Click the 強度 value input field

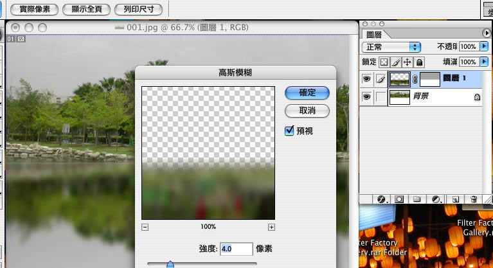tap(236, 249)
